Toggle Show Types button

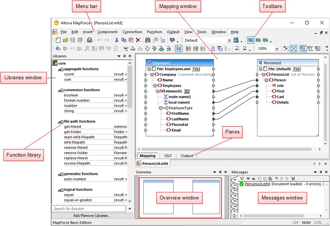[310, 49]
